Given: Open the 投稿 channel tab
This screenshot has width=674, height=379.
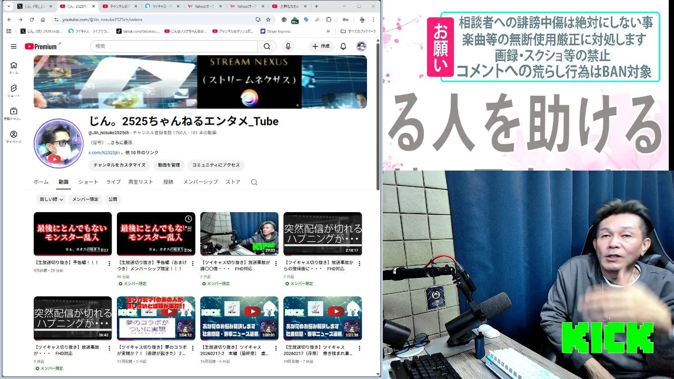Looking at the screenshot, I should [168, 182].
